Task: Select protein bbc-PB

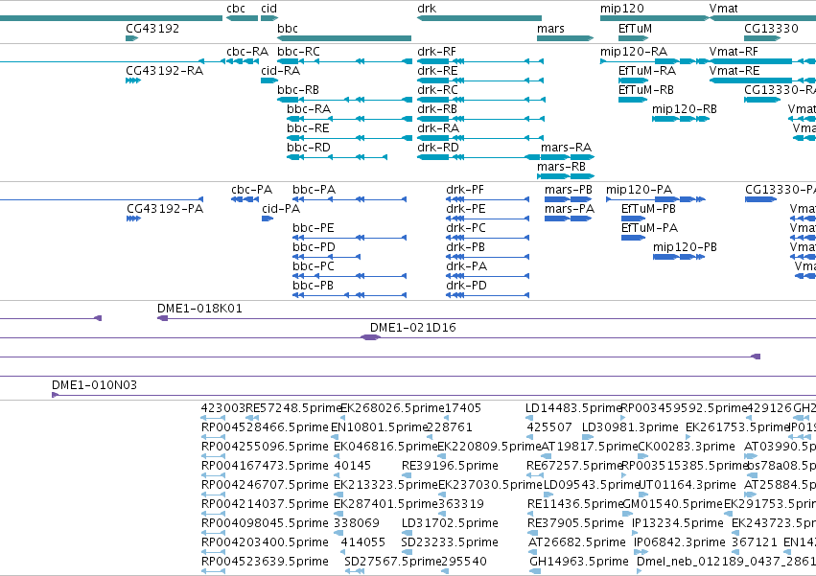Action: [x=350, y=295]
